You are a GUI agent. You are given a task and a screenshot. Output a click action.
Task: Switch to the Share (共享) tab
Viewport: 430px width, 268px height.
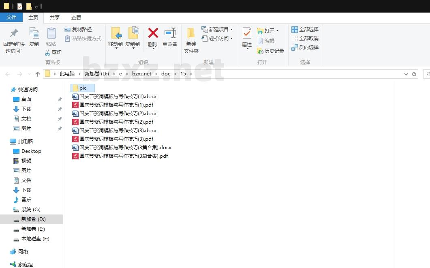(55, 17)
